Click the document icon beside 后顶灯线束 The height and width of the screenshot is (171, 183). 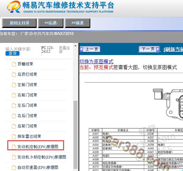(14, 75)
